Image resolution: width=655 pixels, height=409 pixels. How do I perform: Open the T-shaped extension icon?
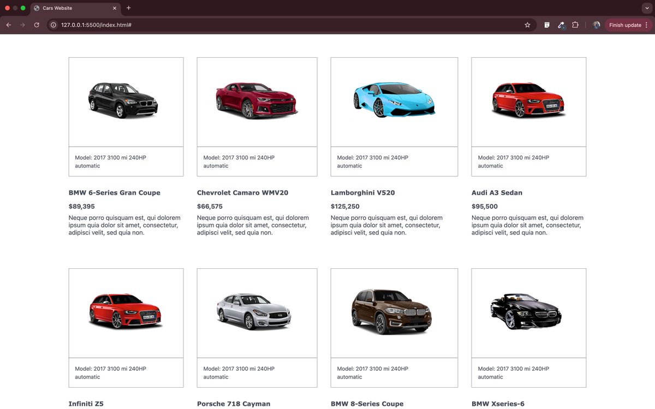[547, 25]
